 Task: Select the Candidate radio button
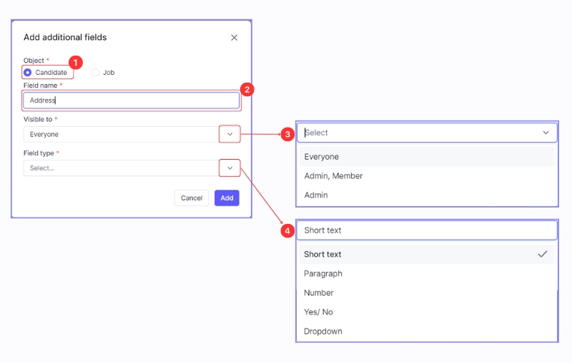point(28,73)
